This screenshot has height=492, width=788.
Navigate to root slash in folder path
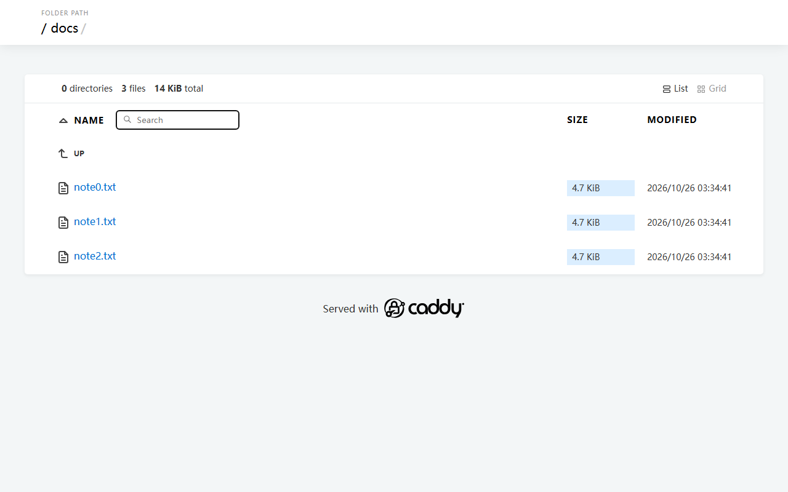tap(44, 28)
